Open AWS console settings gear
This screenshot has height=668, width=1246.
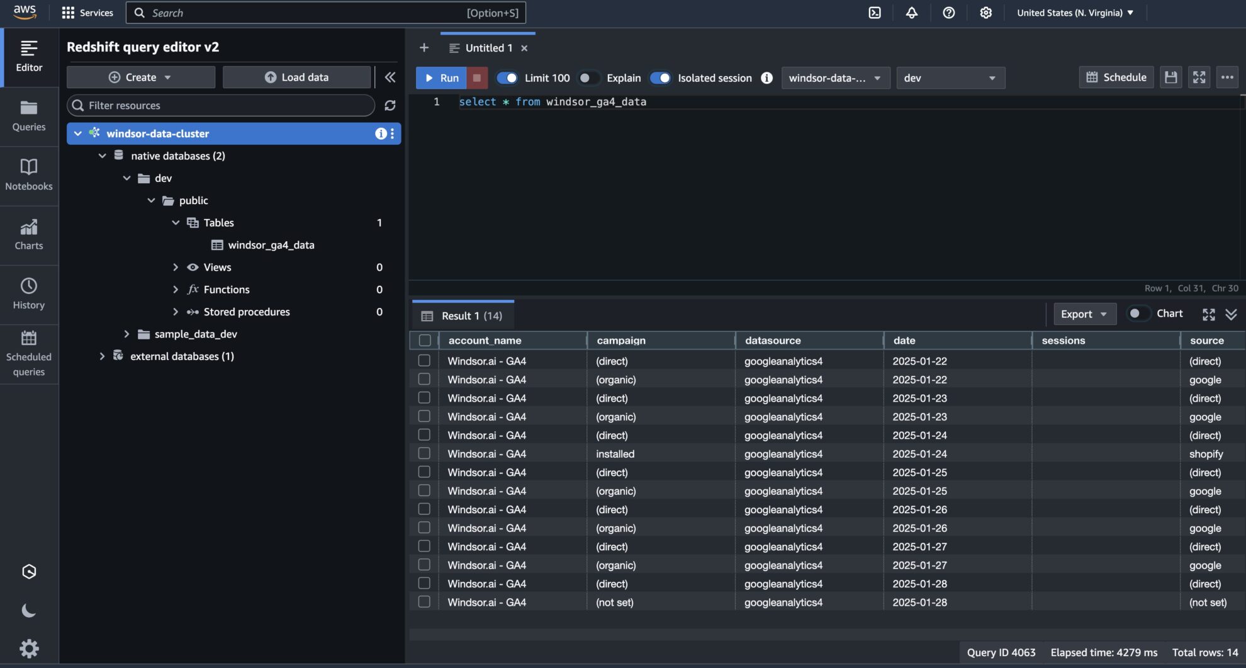pyautogui.click(x=986, y=13)
